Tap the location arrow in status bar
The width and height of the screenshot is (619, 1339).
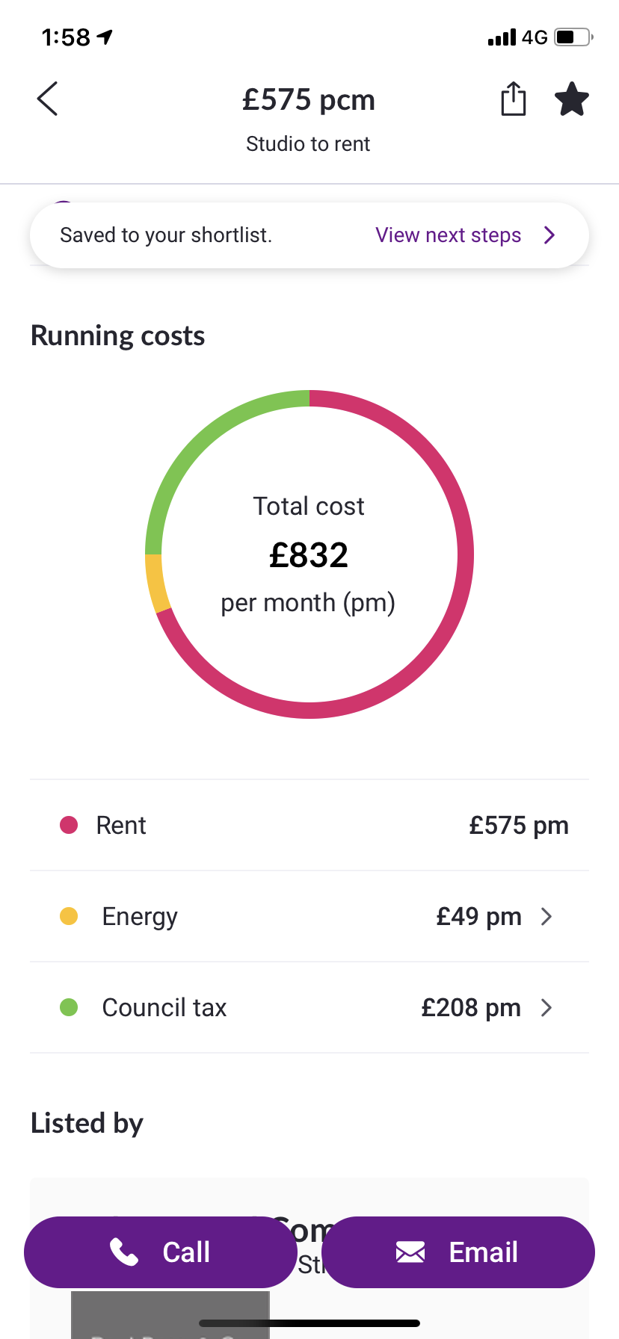click(x=105, y=37)
